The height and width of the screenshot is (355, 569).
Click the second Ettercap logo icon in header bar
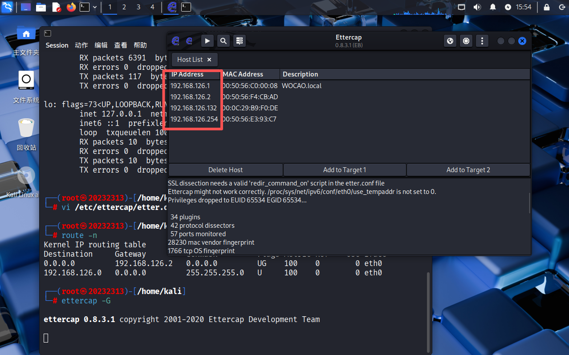coord(189,41)
